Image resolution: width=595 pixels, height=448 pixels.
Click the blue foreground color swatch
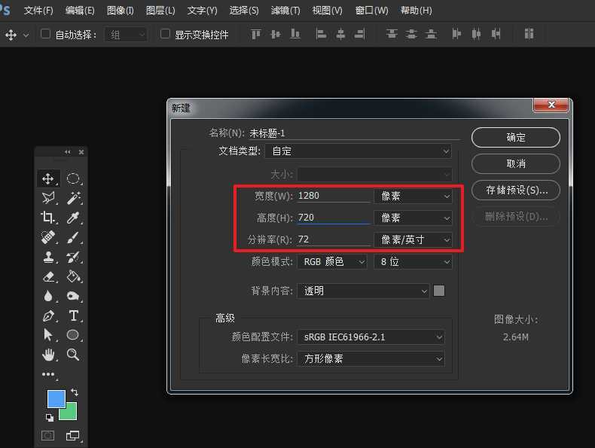pos(56,399)
